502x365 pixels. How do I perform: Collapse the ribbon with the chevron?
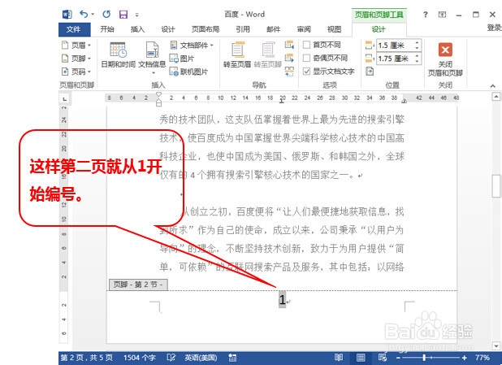click(x=493, y=86)
